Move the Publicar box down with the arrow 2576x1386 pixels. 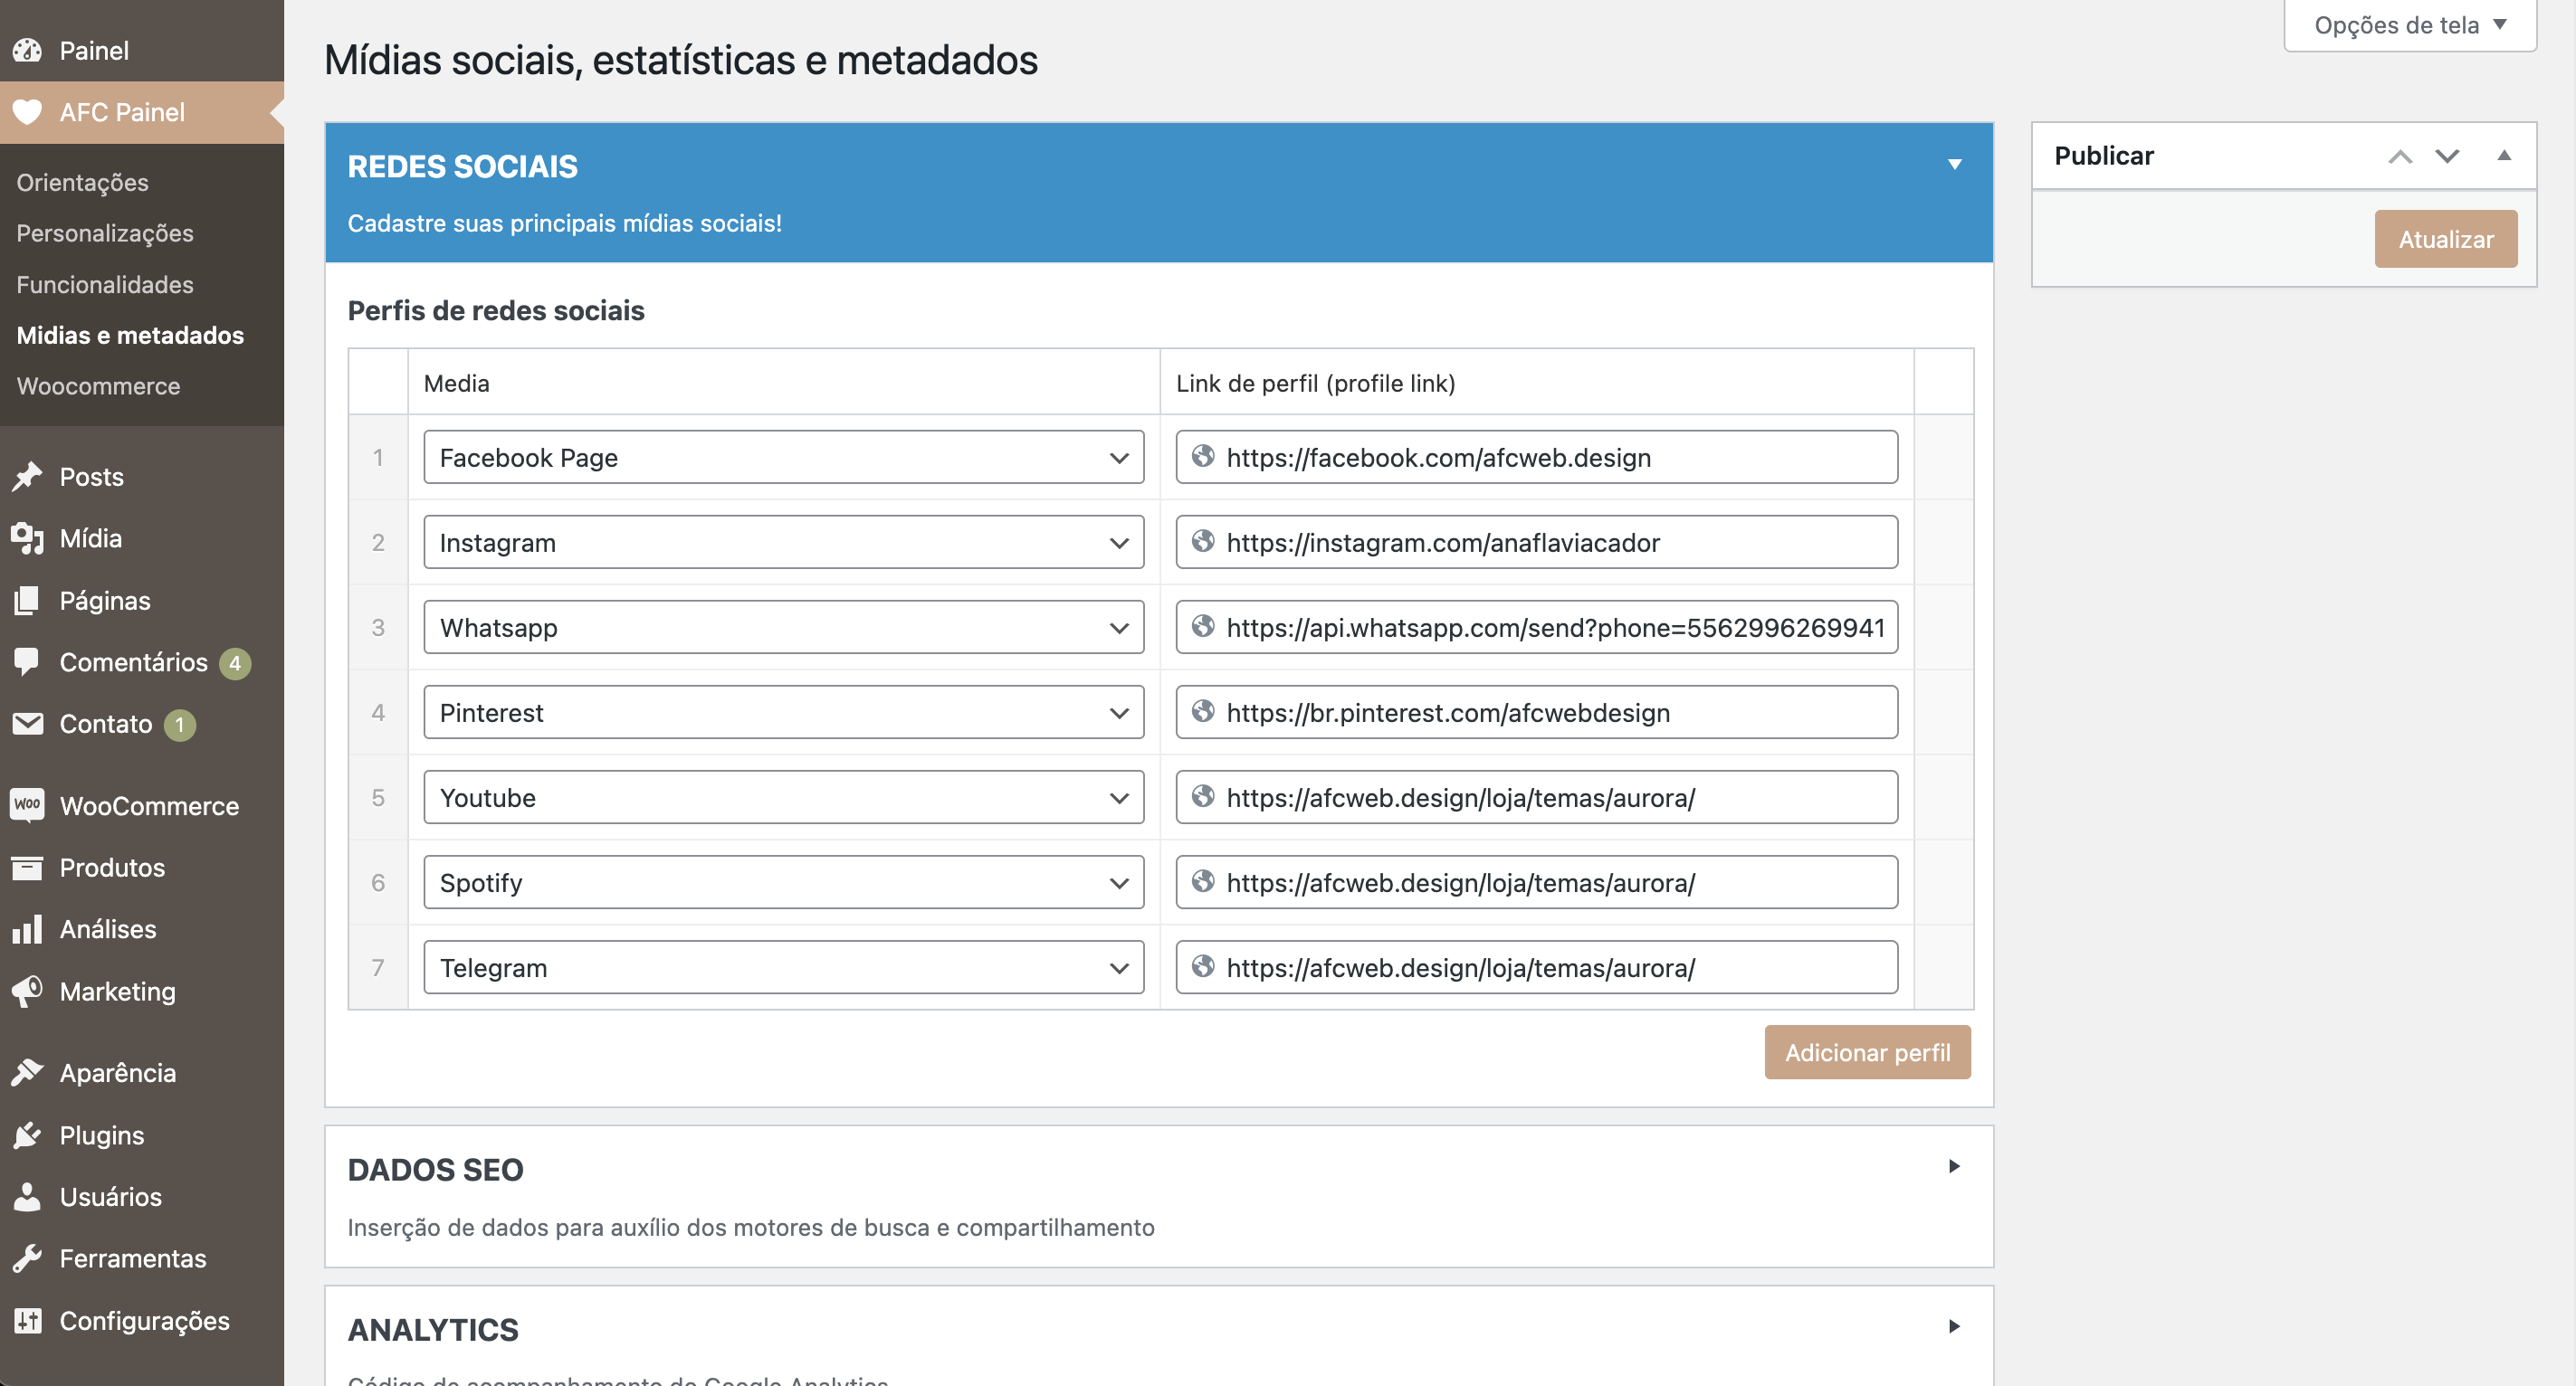coord(2447,156)
